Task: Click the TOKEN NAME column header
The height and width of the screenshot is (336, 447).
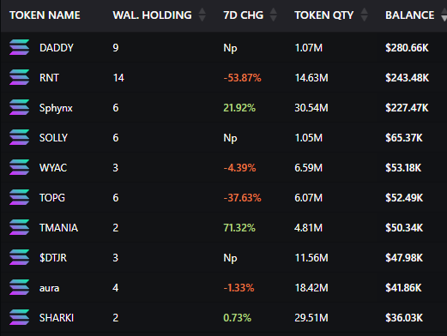Action: pyautogui.click(x=45, y=15)
